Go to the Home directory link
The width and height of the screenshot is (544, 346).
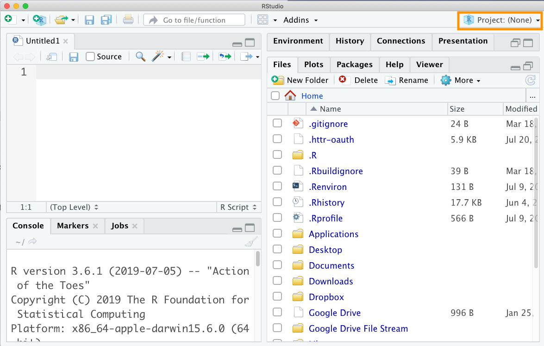(x=312, y=96)
